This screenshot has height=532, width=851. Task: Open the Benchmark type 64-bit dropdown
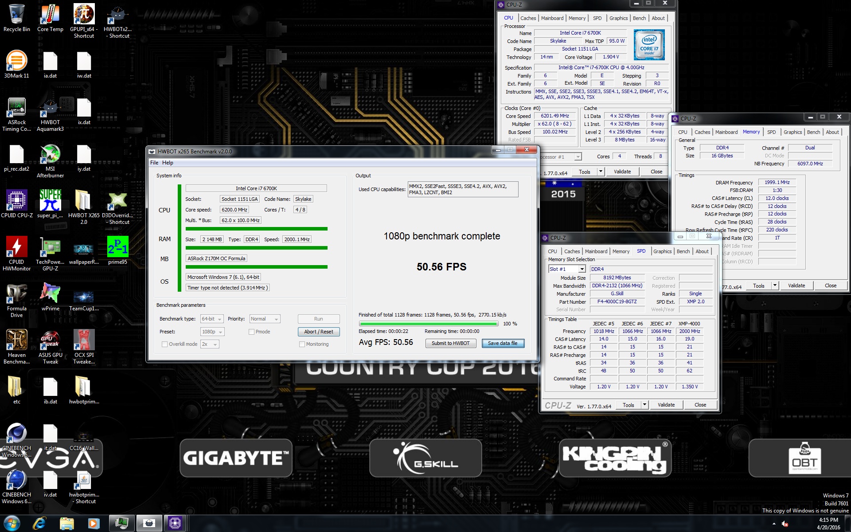(x=212, y=319)
